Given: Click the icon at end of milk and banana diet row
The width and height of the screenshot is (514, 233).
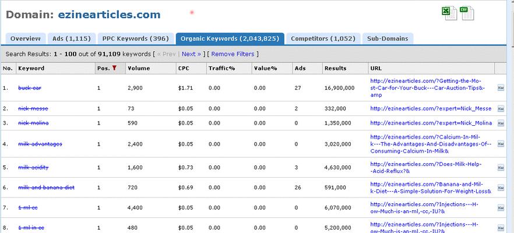Looking at the screenshot, I should [501, 188].
